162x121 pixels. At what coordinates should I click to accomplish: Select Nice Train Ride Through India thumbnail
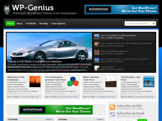pos(97,52)
